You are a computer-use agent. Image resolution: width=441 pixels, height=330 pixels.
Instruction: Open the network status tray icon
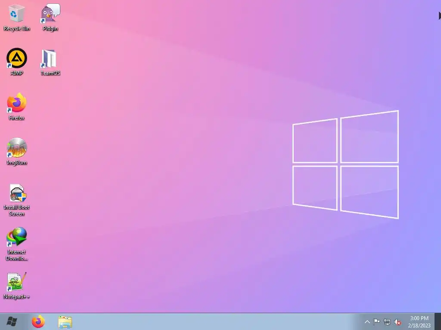[387, 322]
